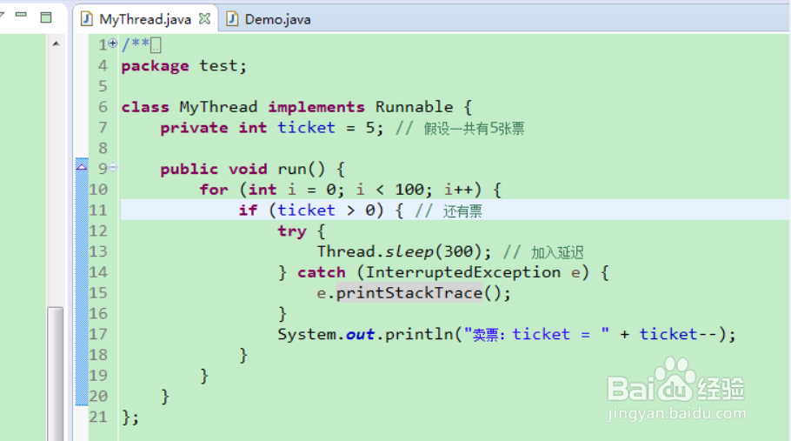The width and height of the screenshot is (791, 441).
Task: Click 'printStackTrace' on line 15
Action: [409, 293]
